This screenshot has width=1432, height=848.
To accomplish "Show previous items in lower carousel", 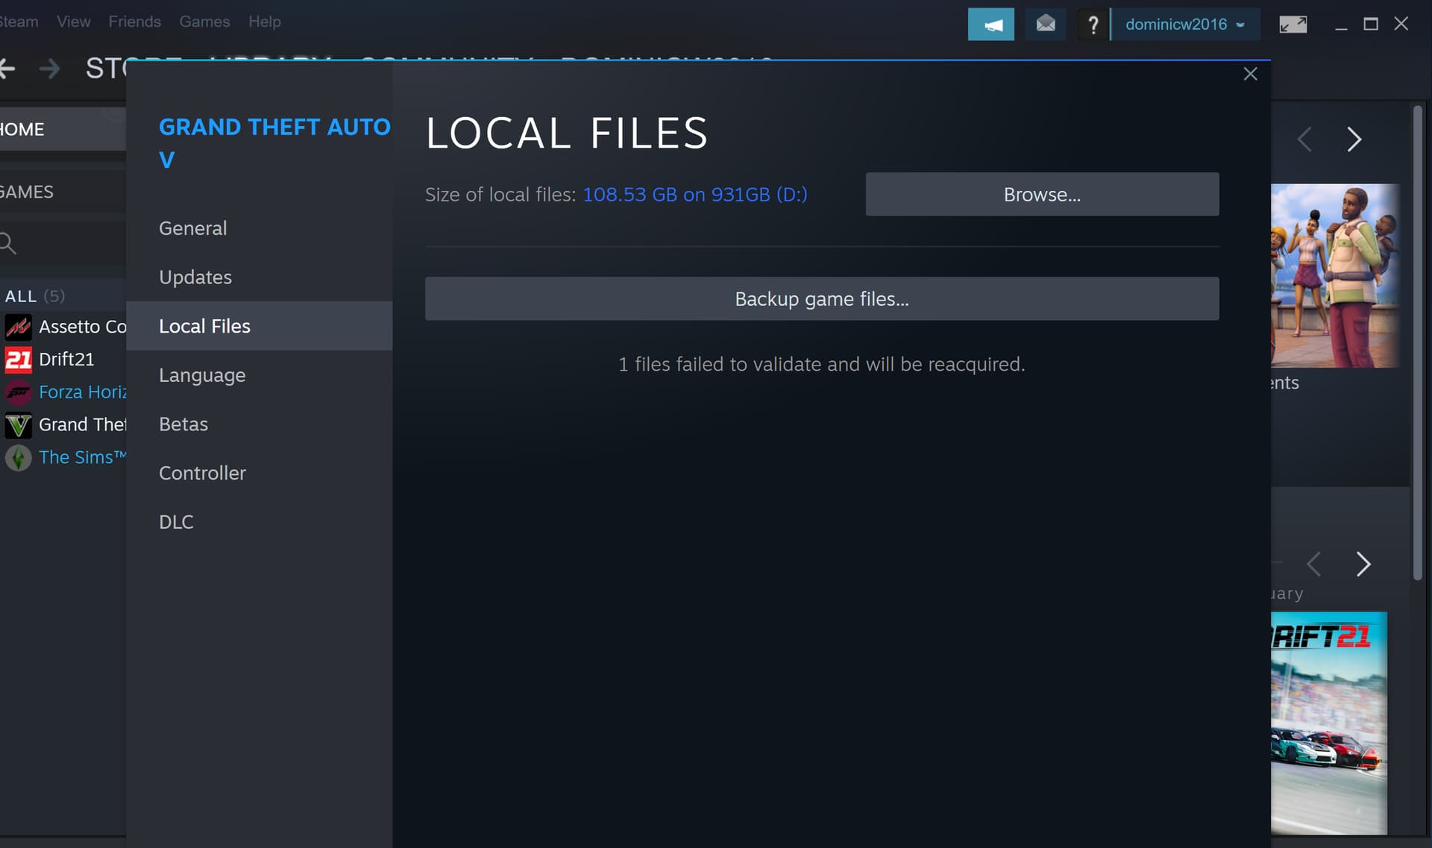I will coord(1314,564).
